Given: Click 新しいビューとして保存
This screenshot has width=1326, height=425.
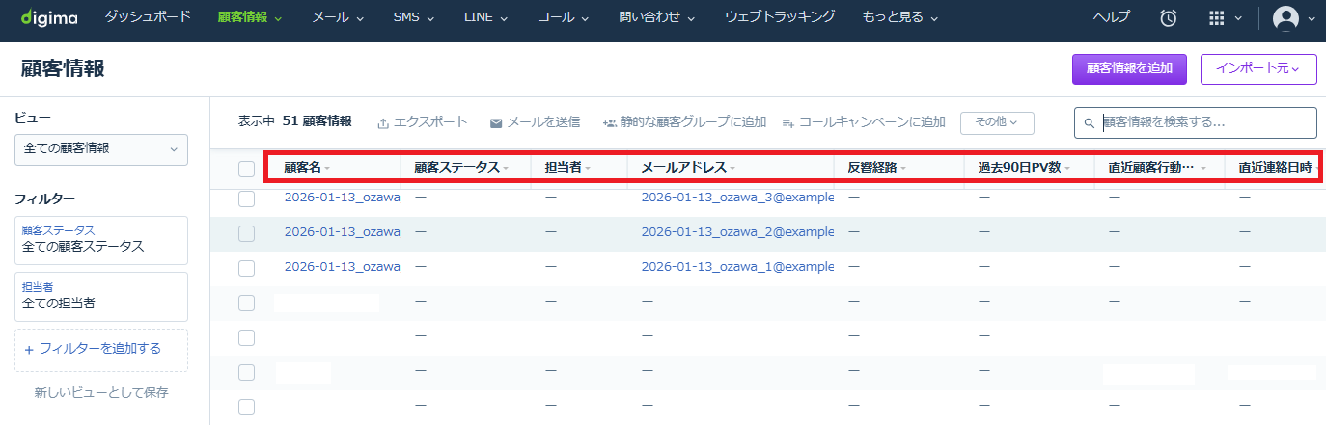Looking at the screenshot, I should pyautogui.click(x=101, y=392).
